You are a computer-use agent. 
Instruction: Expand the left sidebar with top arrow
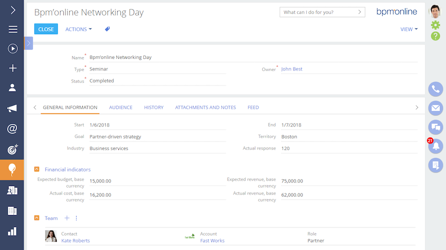[13, 9]
